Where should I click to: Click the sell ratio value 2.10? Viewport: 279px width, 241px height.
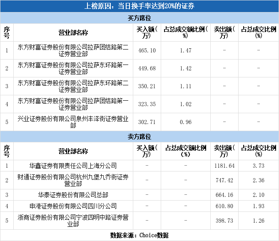point(259,195)
